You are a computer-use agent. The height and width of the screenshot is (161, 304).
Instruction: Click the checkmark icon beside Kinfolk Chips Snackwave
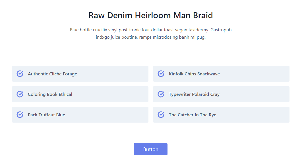point(161,74)
